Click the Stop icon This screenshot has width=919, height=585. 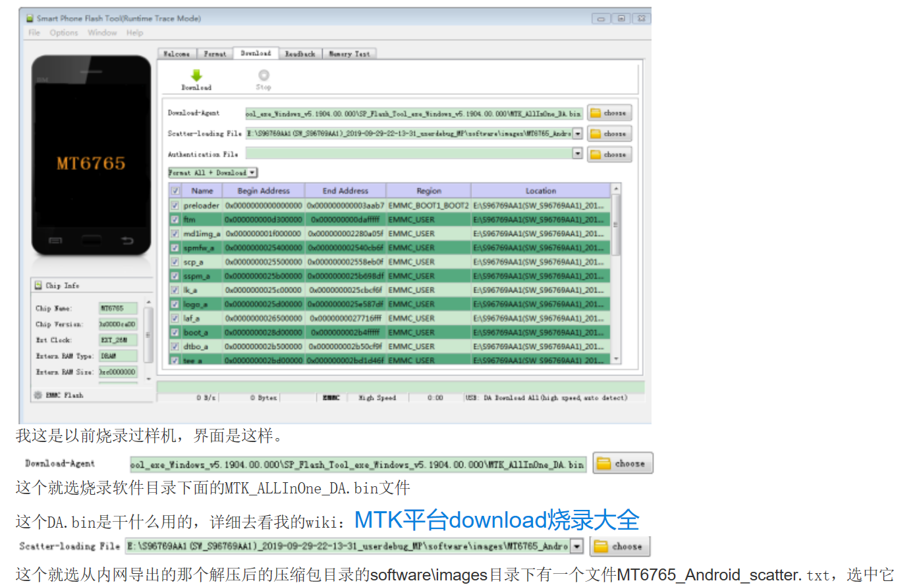[x=264, y=74]
